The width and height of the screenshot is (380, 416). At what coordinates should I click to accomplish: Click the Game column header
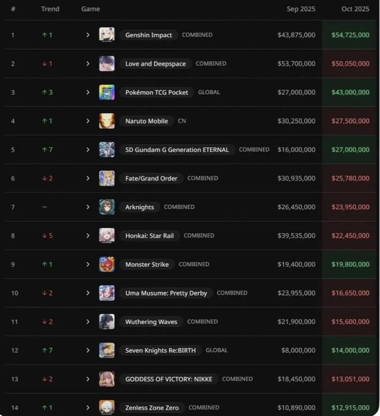(x=90, y=9)
